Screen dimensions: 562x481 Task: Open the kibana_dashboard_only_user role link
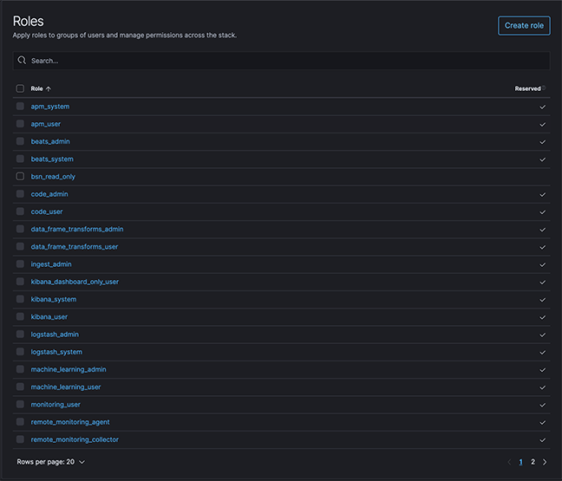click(75, 282)
